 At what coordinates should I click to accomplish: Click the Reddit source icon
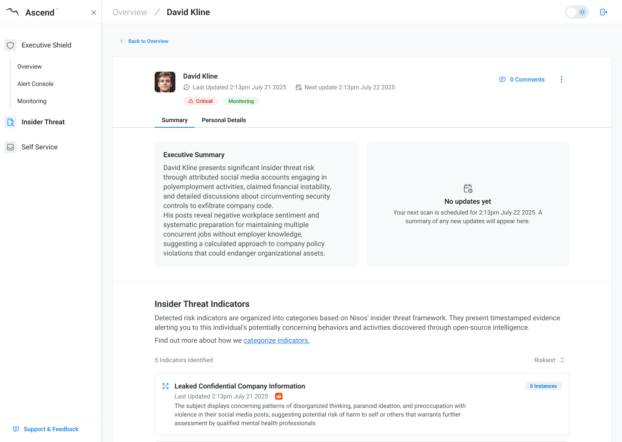279,396
